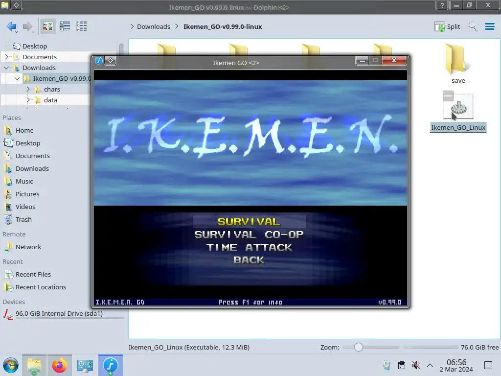This screenshot has height=376, width=501.
Task: Open Dolphin search tool
Action: 473,26
